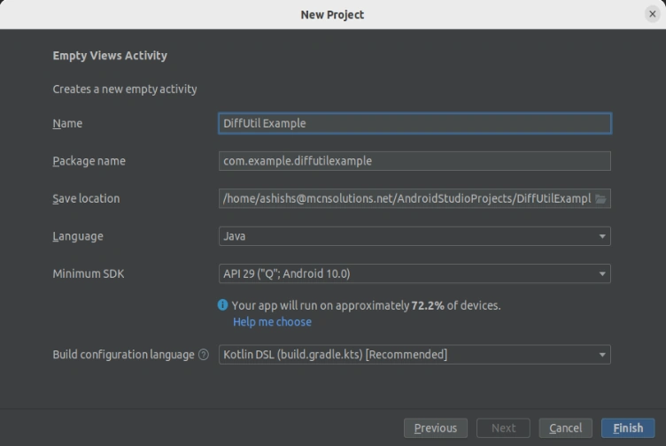Click the Package name text field
The height and width of the screenshot is (446, 666).
tap(414, 161)
